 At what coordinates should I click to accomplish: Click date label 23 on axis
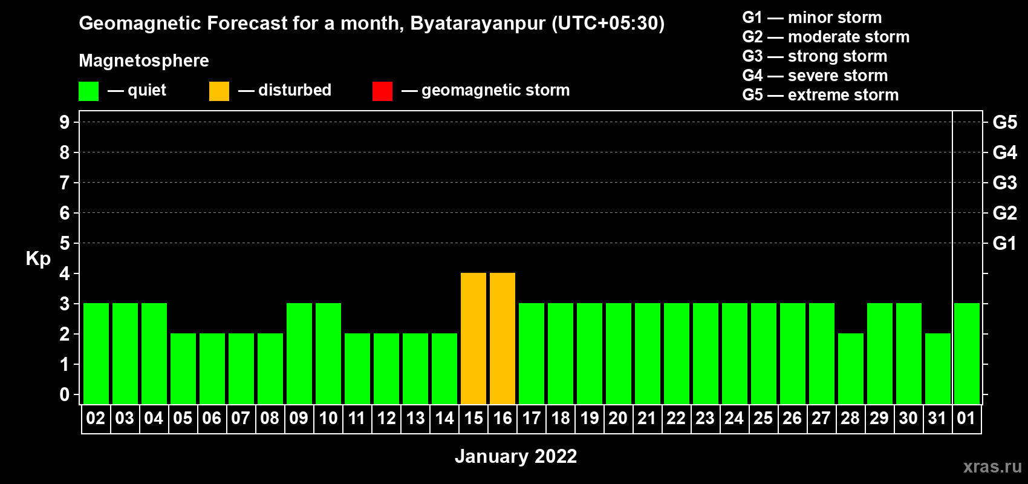click(705, 418)
